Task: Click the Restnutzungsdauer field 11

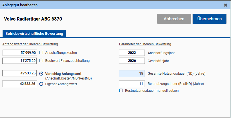Action: (132, 84)
